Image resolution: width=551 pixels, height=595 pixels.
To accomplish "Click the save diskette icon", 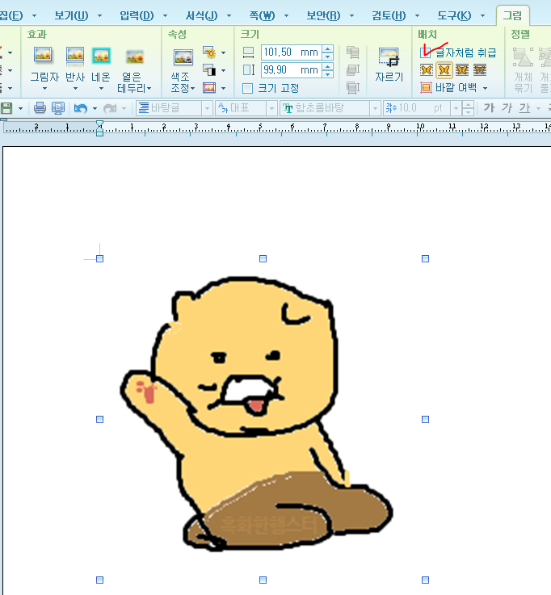I will pos(6,108).
